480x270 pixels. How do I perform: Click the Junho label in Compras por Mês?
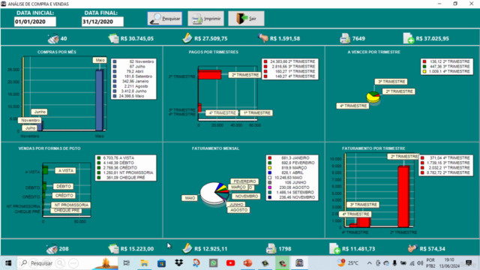[40, 112]
